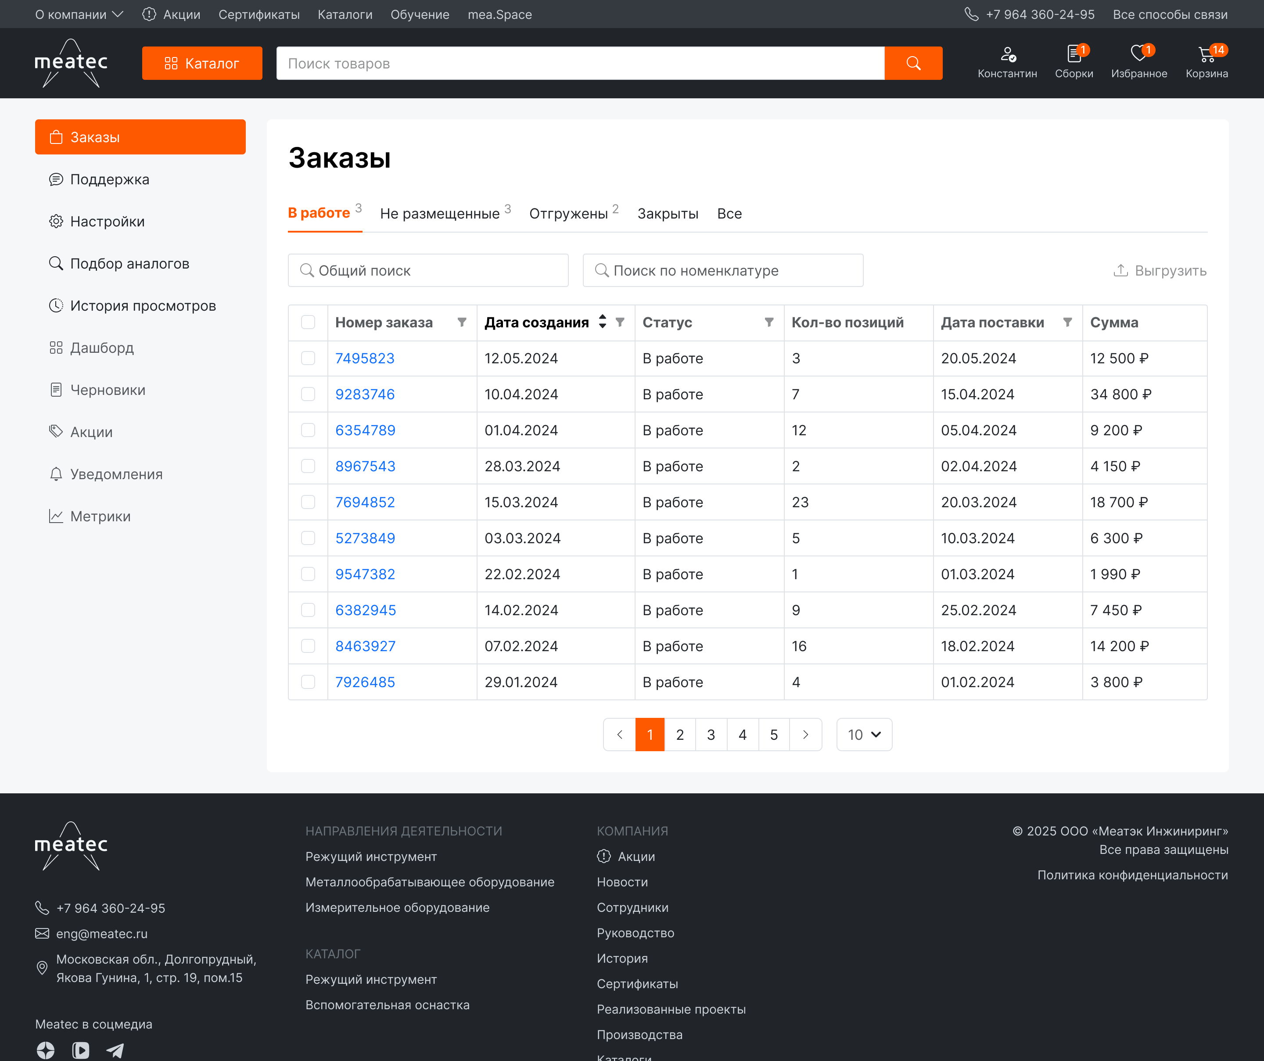Open the Не размещенные orders tab

pos(440,214)
